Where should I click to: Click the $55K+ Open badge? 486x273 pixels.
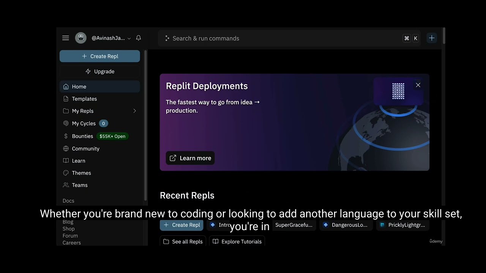coord(112,136)
